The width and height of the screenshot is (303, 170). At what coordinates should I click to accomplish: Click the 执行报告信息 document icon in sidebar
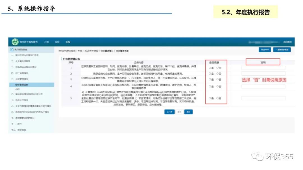[12, 50]
